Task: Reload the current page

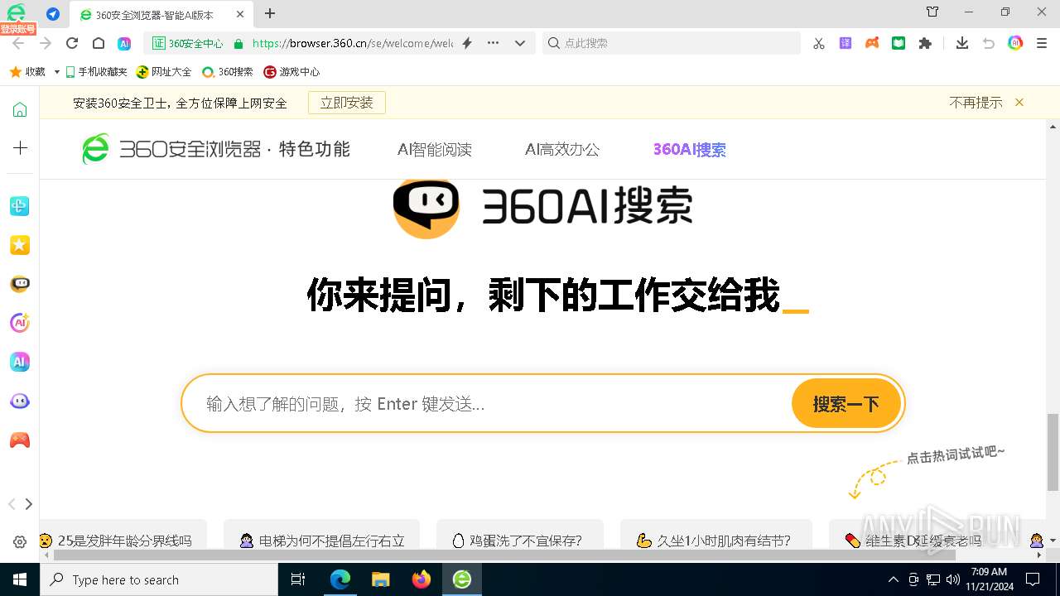Action: tap(72, 43)
